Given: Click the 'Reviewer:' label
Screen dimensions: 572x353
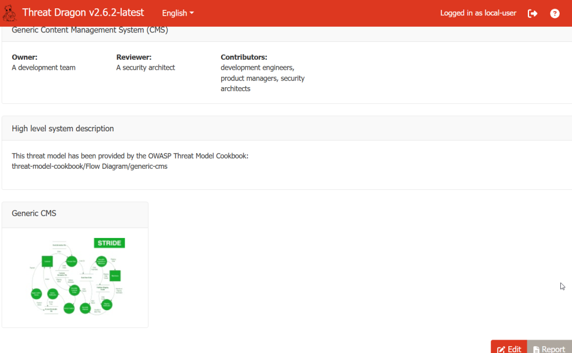Looking at the screenshot, I should 134,58.
